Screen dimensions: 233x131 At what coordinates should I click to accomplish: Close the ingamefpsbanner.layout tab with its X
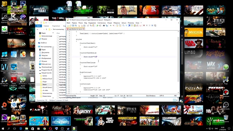click(83, 29)
